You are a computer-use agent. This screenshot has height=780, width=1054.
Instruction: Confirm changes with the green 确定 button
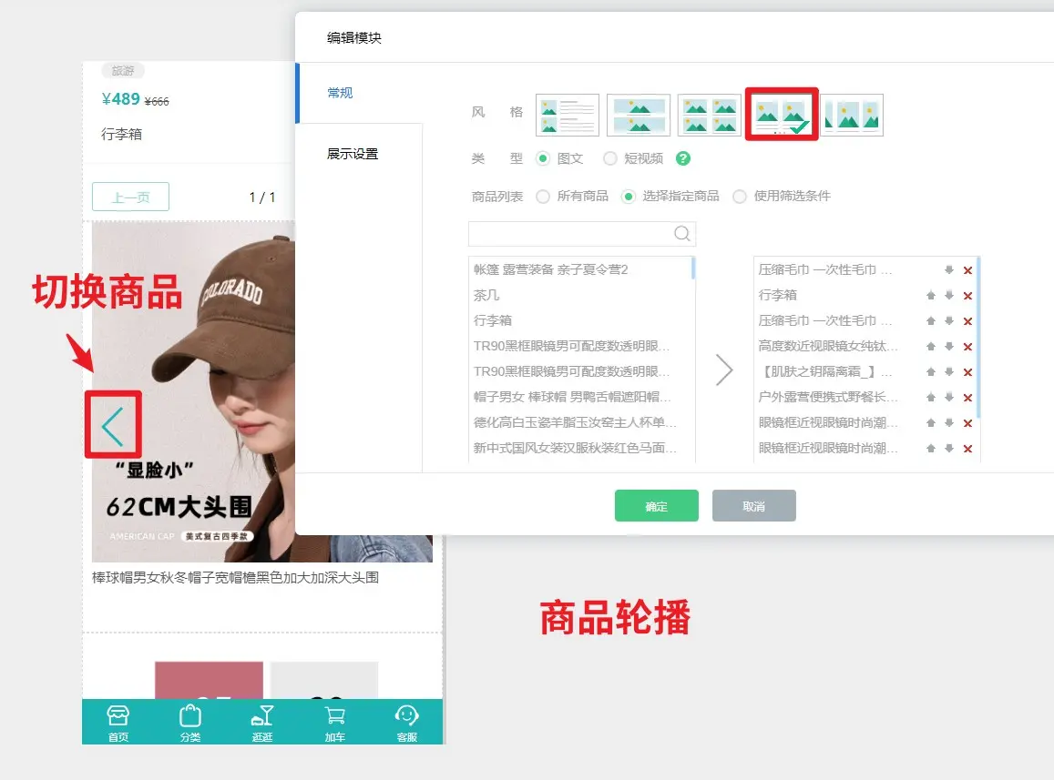(x=656, y=506)
